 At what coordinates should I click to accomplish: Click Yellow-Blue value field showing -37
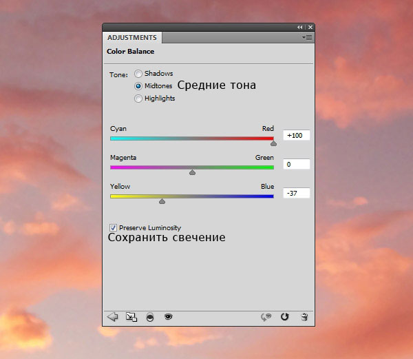[x=296, y=193]
